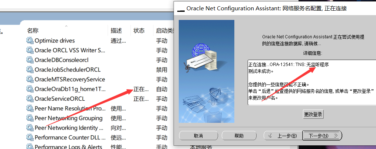Click the Performance Logs & Alerts gear icon
This screenshot has width=376, height=149.
(30, 147)
